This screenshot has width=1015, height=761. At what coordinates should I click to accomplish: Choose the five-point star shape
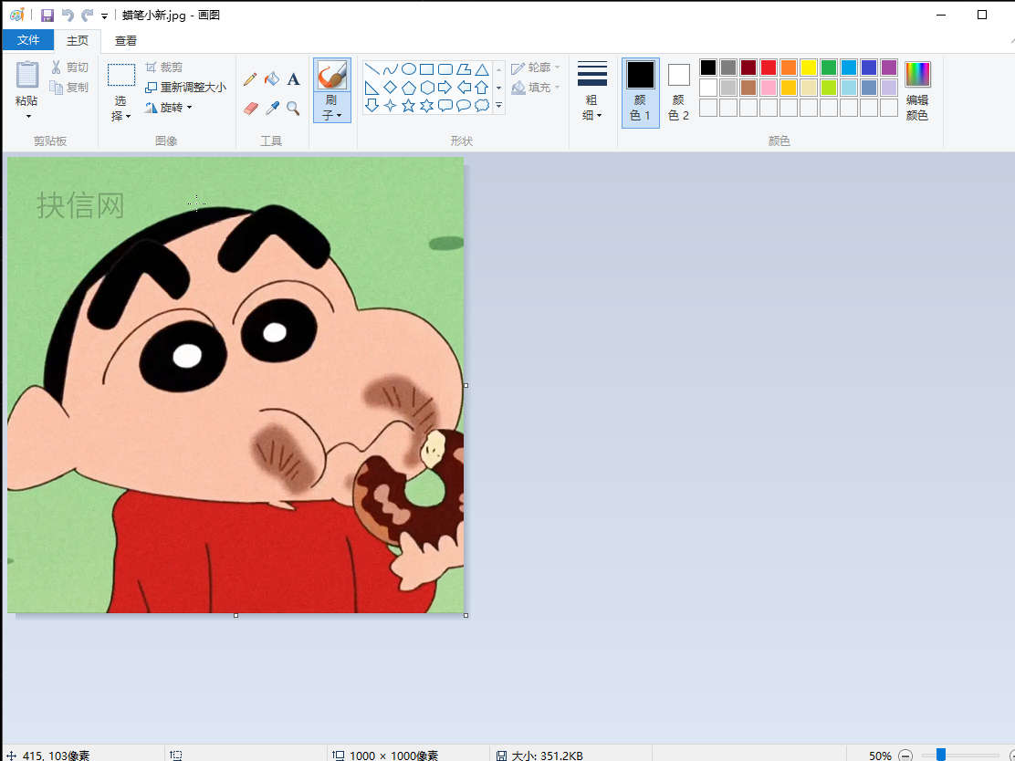coord(408,106)
